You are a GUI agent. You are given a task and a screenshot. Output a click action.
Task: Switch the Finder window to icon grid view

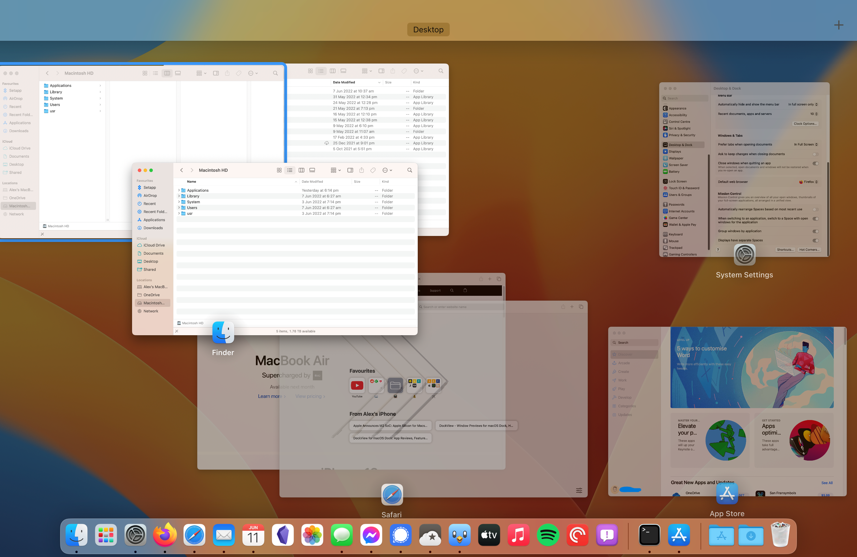(279, 170)
